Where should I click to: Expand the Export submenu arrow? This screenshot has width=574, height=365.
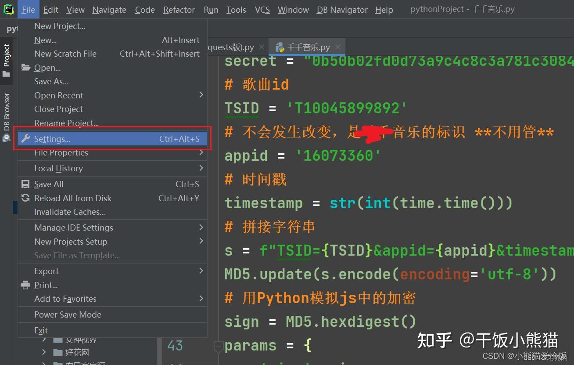[201, 271]
